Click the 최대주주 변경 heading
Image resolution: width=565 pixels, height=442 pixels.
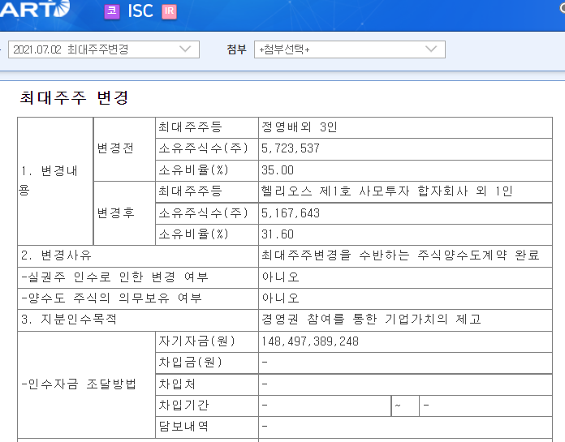coord(74,97)
